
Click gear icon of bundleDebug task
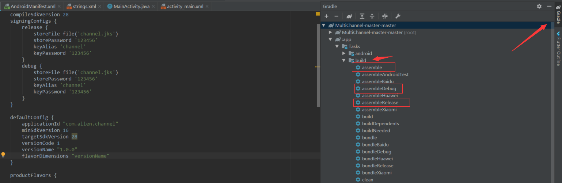(x=358, y=152)
